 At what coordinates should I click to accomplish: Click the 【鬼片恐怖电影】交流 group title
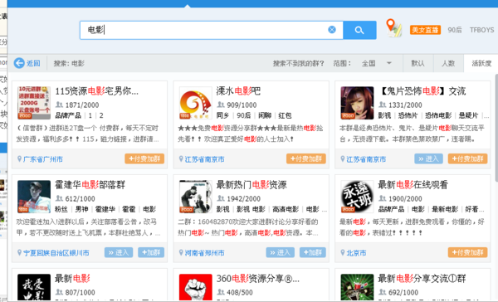point(422,91)
